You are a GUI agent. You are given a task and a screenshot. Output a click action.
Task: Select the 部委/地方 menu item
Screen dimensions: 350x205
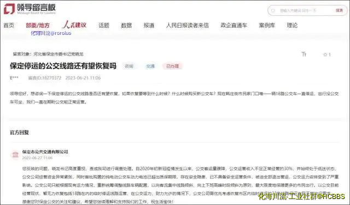pyautogui.click(x=38, y=26)
